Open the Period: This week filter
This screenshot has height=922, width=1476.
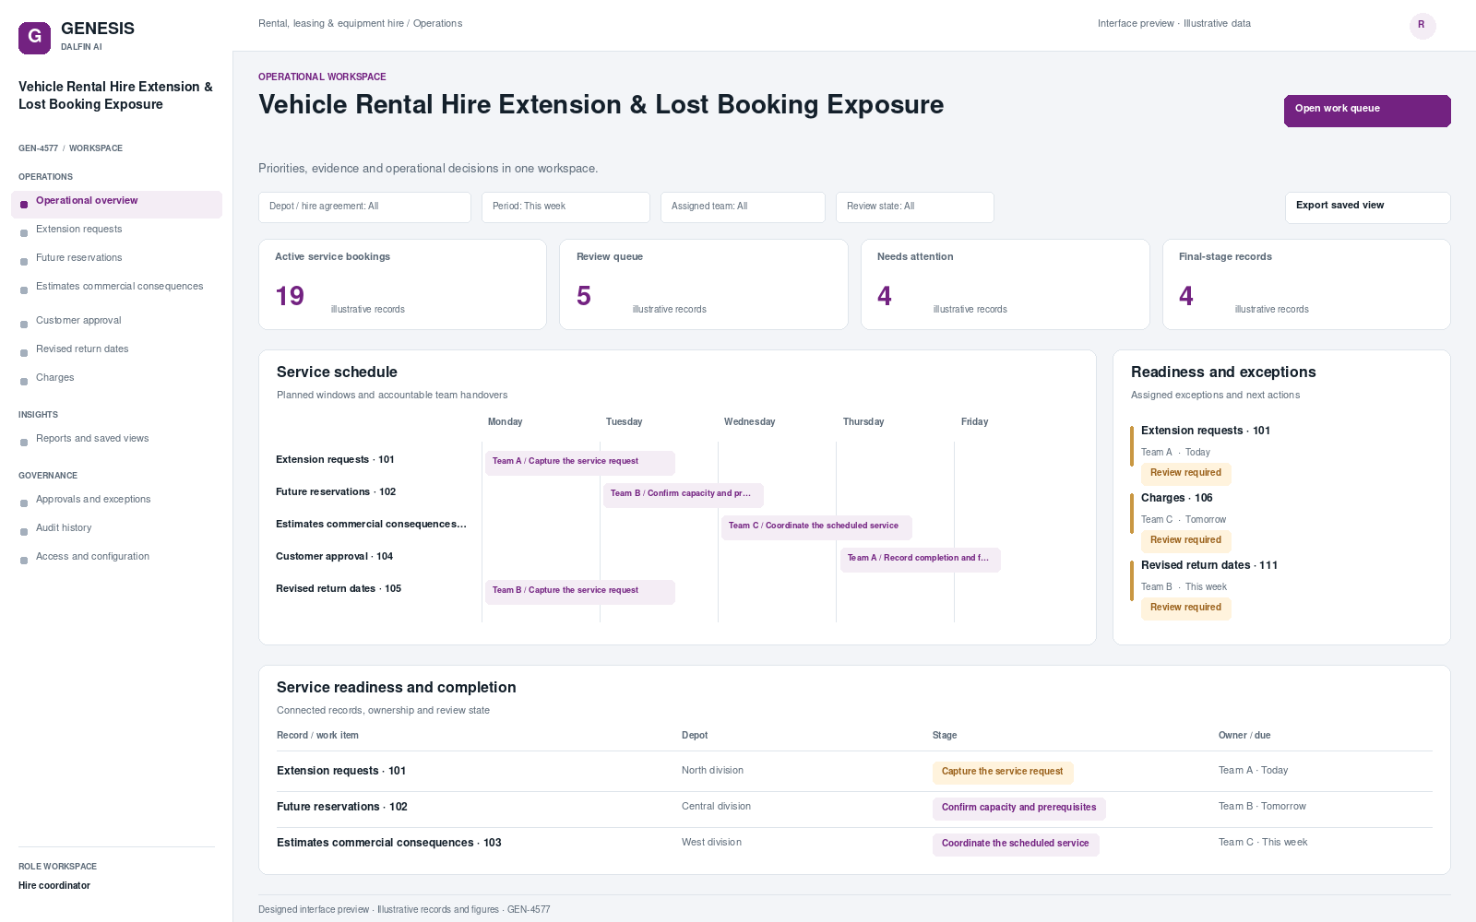pyautogui.click(x=565, y=207)
